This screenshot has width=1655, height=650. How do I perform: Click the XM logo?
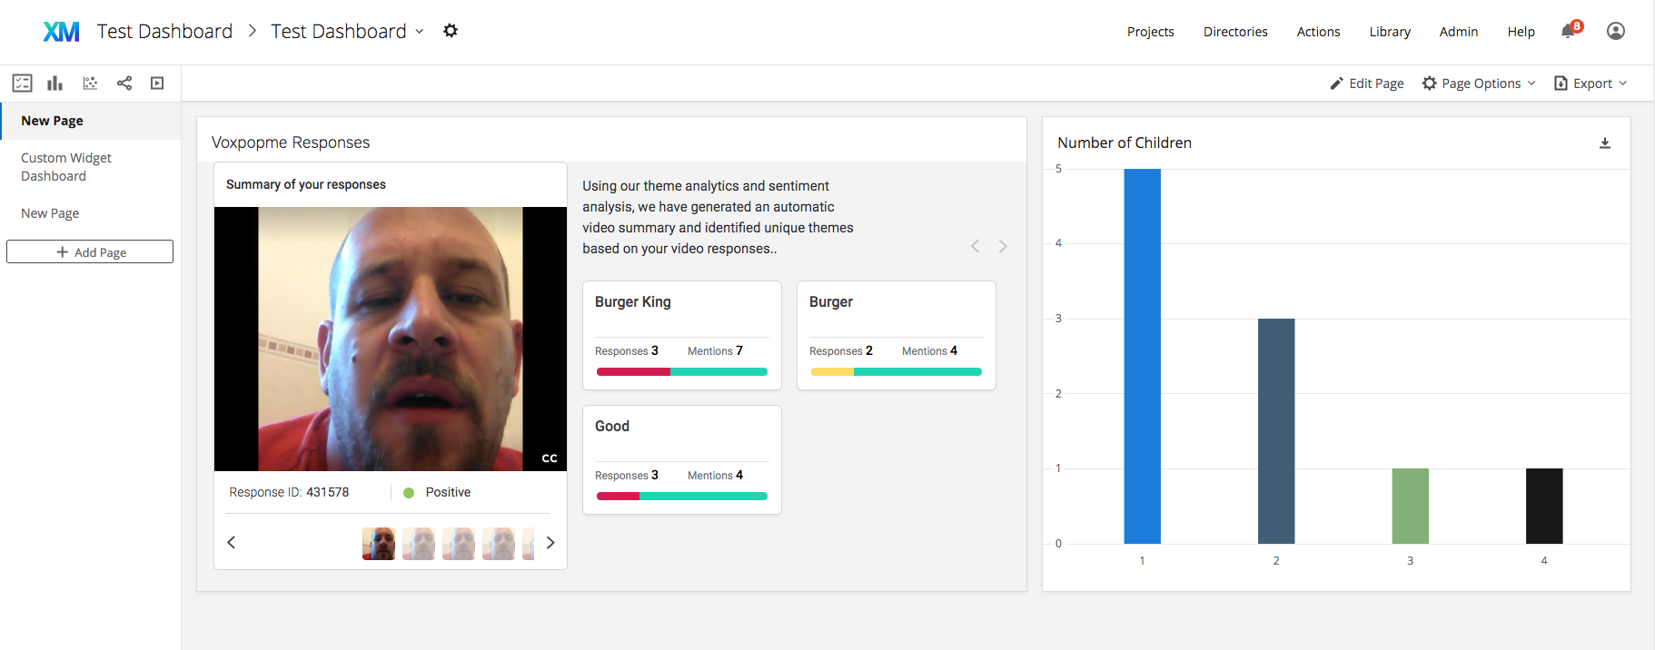pyautogui.click(x=61, y=32)
